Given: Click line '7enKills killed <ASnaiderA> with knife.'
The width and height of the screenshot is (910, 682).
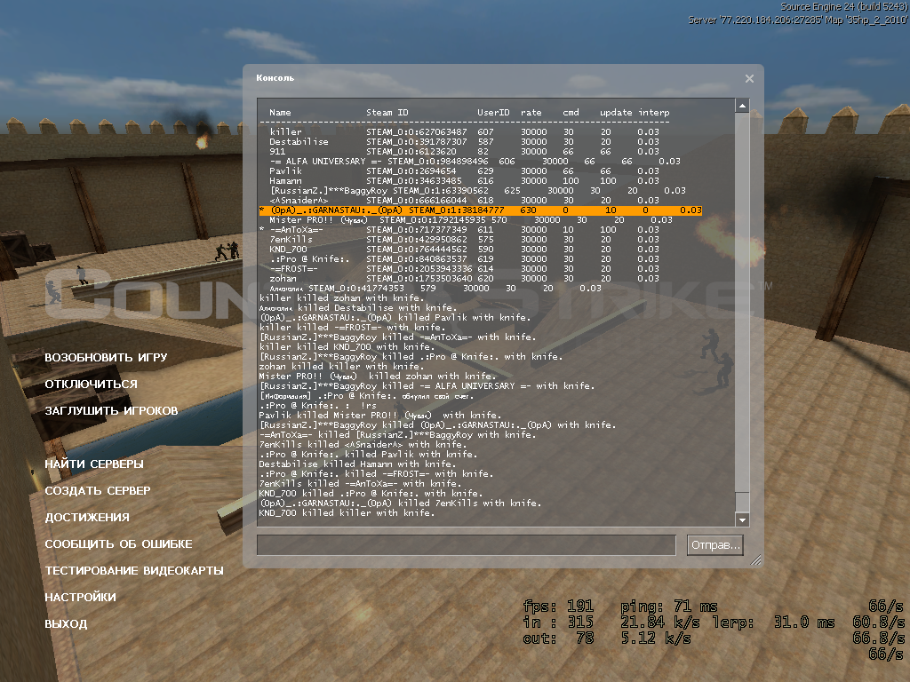Looking at the screenshot, I should [361, 445].
